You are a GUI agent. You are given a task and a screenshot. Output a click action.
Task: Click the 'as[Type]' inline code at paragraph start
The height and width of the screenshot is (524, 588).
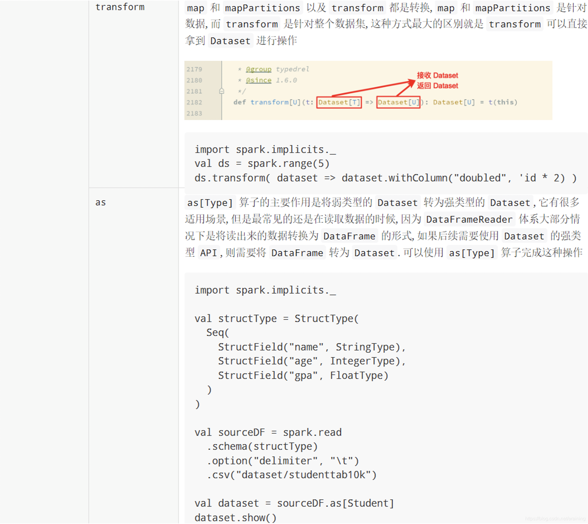[x=210, y=203]
